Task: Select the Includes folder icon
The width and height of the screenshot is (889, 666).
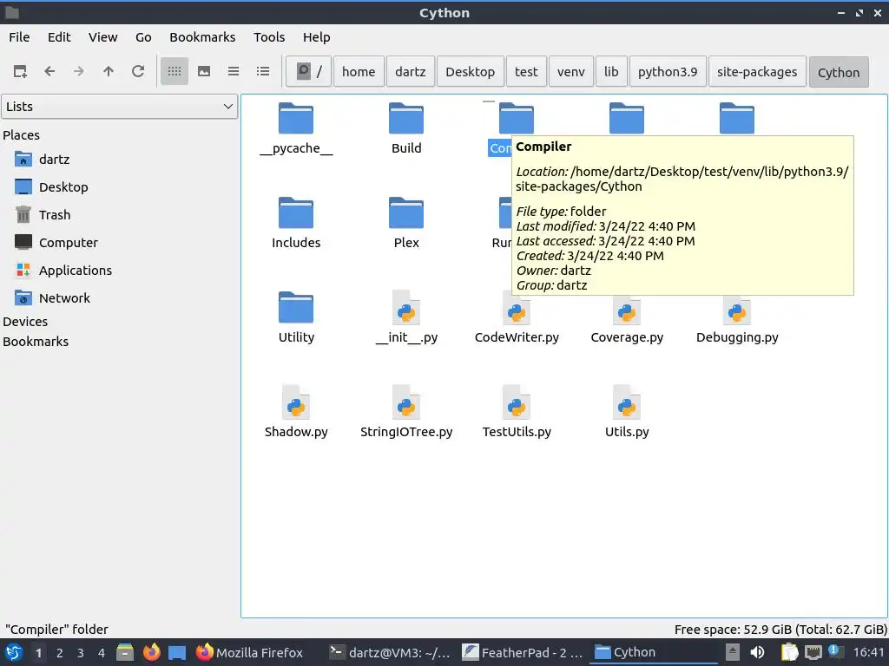Action: [296, 212]
